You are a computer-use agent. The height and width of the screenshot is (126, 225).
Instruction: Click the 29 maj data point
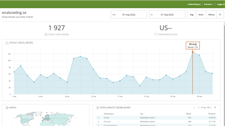pos(199,55)
